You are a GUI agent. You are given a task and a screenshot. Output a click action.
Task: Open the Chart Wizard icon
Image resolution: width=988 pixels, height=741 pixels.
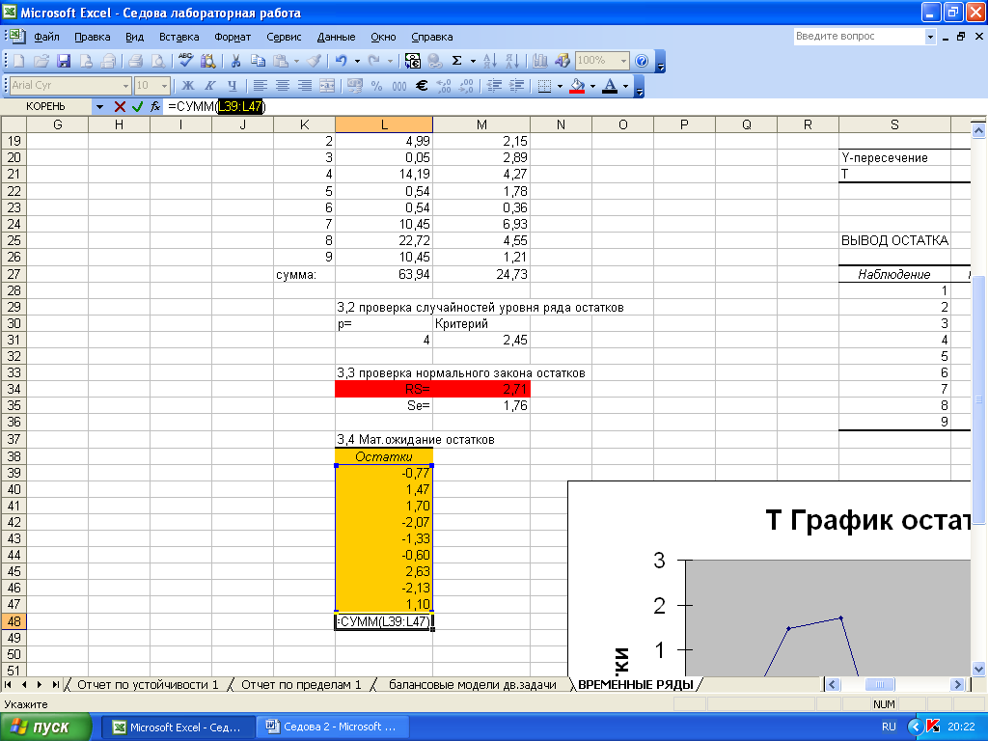pos(540,61)
